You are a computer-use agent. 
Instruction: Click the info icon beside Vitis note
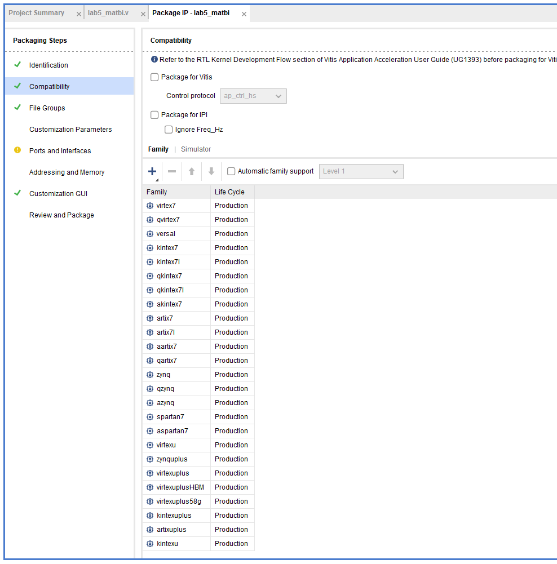pyautogui.click(x=154, y=59)
